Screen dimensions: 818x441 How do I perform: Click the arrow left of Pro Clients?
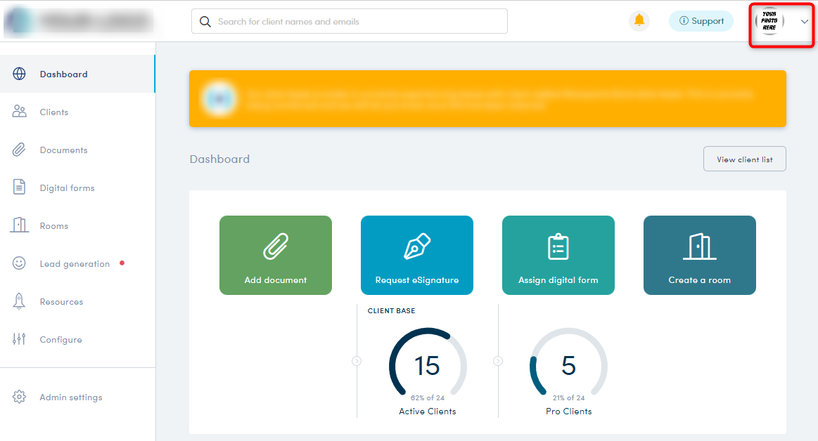point(498,361)
